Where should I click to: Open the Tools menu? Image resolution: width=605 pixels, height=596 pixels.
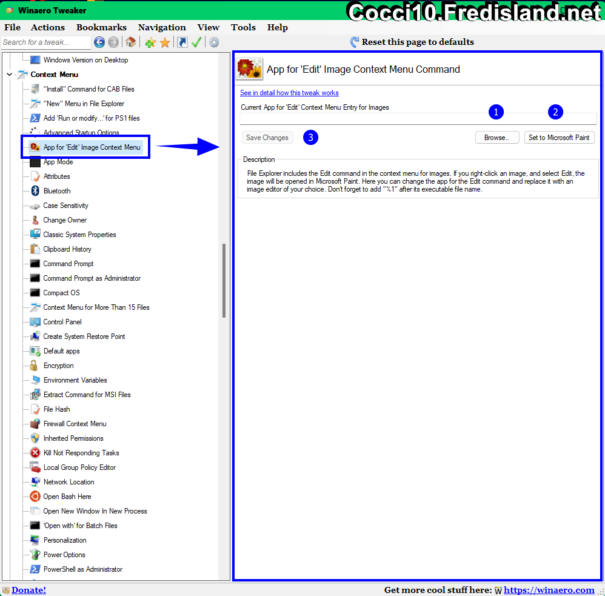(244, 27)
